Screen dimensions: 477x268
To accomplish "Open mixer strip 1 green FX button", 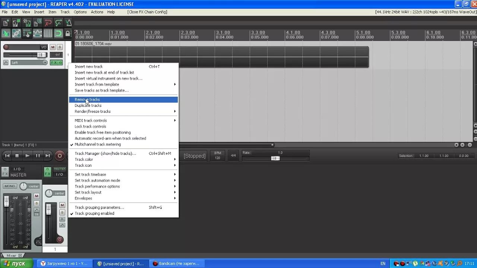I will click(47, 174).
